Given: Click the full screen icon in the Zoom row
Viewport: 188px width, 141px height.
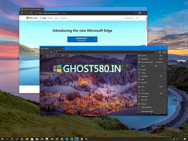Looking at the screenshot, I should (x=164, y=66).
